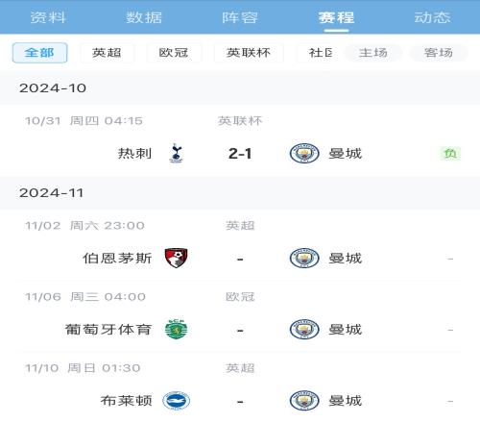The image size is (480, 423).
Task: Open the 2-1 Tottenham match score
Action: (x=240, y=154)
